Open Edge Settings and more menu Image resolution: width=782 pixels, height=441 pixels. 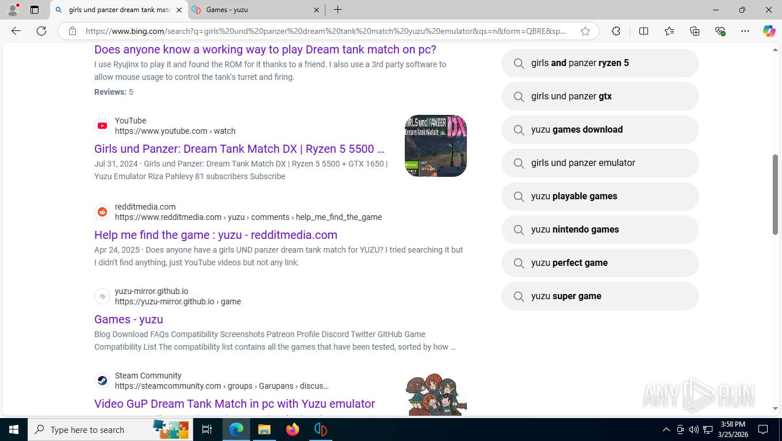[745, 31]
